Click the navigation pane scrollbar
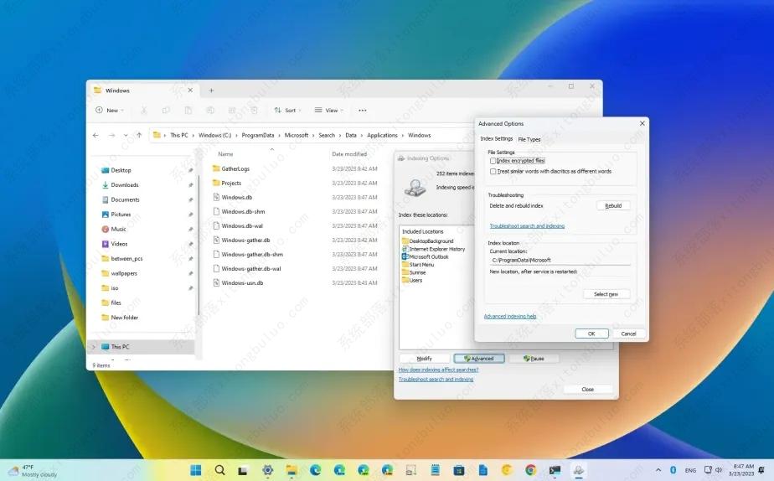Viewport: 774px width, 481px height. coord(199,245)
